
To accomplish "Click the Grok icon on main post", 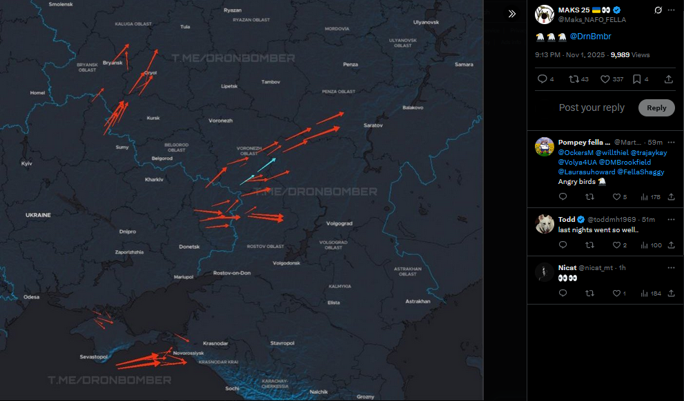I will click(658, 10).
